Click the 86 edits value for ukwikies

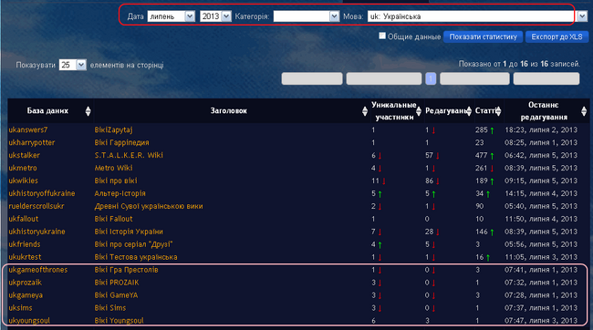430,180
